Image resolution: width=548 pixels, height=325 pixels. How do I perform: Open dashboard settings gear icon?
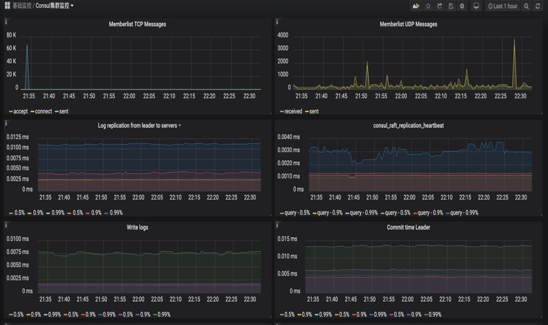(462, 6)
